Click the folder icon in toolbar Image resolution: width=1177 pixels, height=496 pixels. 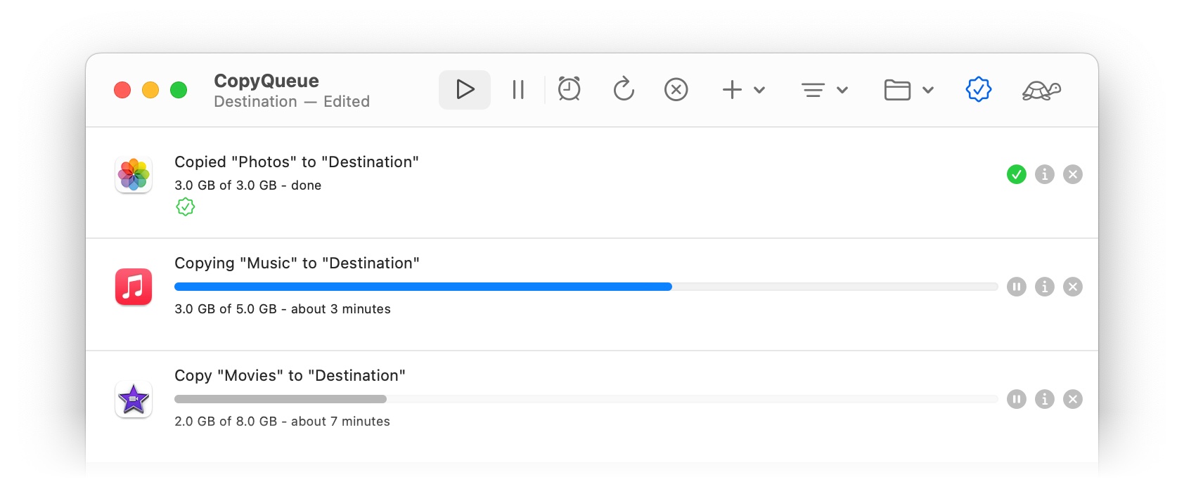pos(897,90)
